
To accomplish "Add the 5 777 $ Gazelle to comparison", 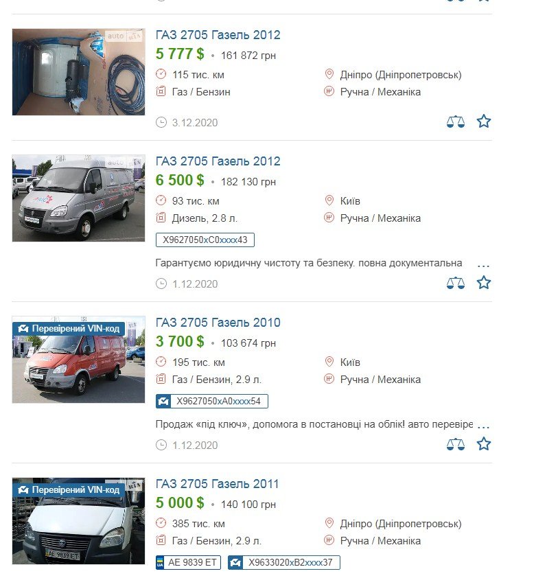I will point(455,122).
